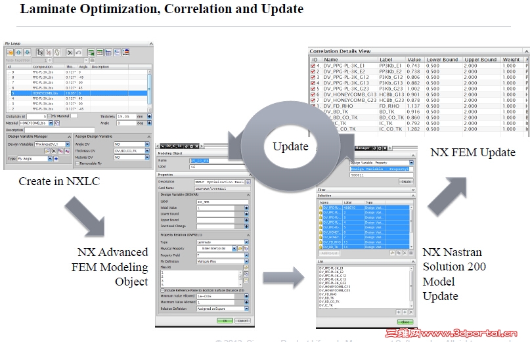530x342 pixels.
Task: Open the Angle DV dropdown
Action: pos(147,144)
